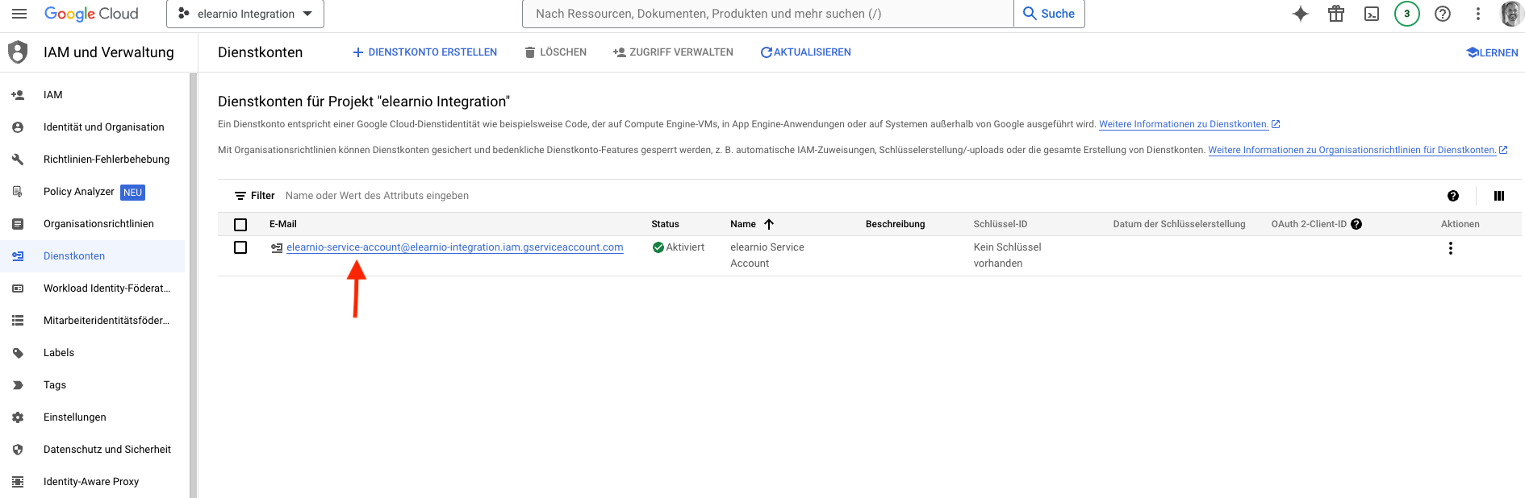
Task: Click the Tags arrow icon in sidebar
Action: [18, 385]
